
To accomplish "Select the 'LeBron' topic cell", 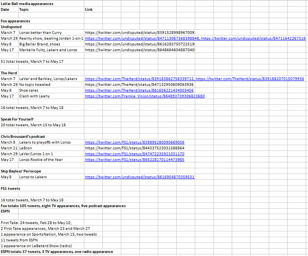I will (25, 148).
